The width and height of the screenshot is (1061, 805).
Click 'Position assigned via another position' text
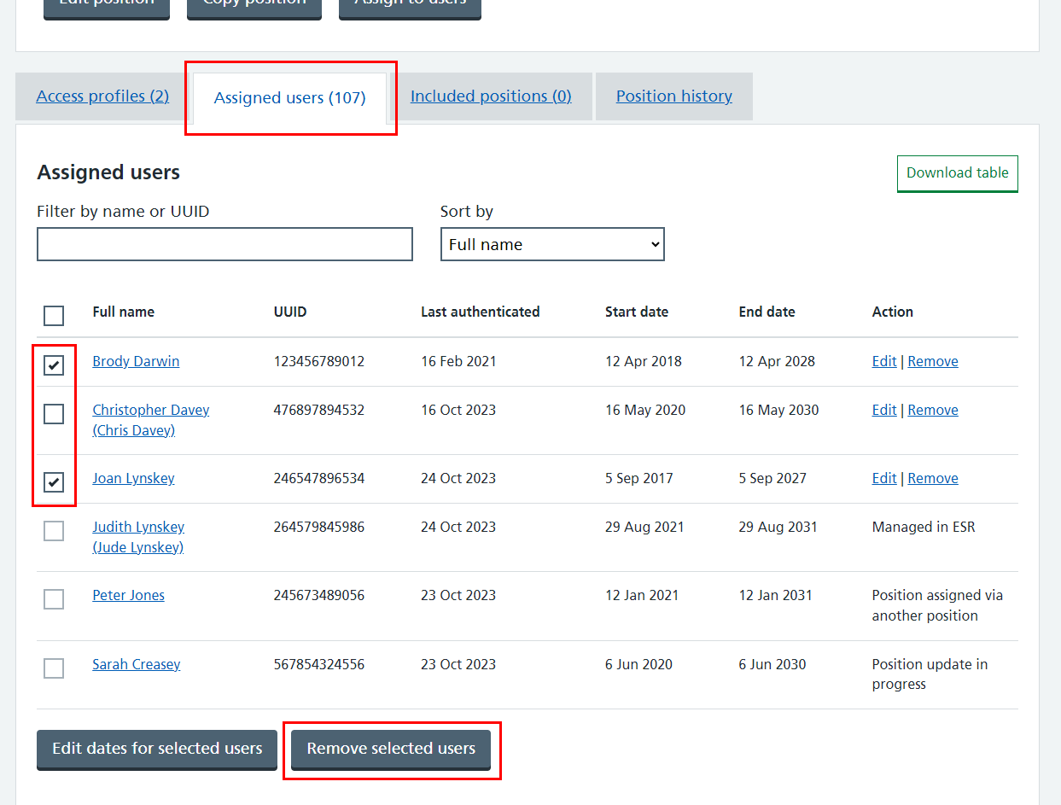(x=937, y=605)
